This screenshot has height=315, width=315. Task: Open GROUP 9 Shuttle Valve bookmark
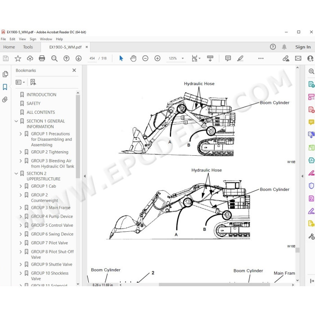click(x=52, y=265)
